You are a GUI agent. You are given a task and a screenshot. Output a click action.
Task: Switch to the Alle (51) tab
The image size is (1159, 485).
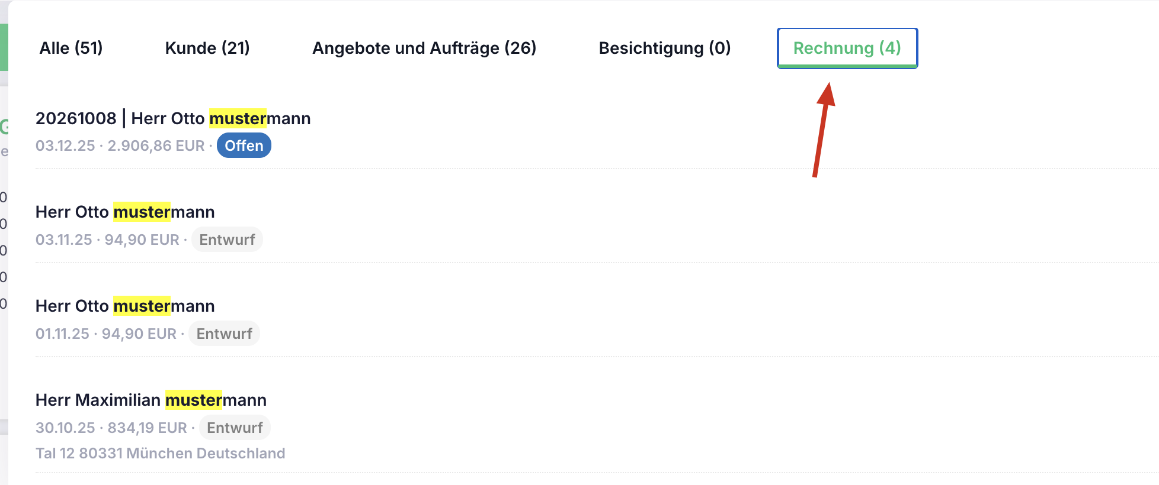[x=71, y=48]
